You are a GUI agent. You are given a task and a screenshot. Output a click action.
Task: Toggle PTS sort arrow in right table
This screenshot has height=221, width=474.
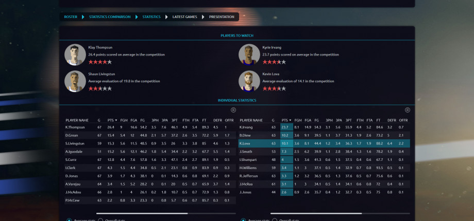point(290,120)
